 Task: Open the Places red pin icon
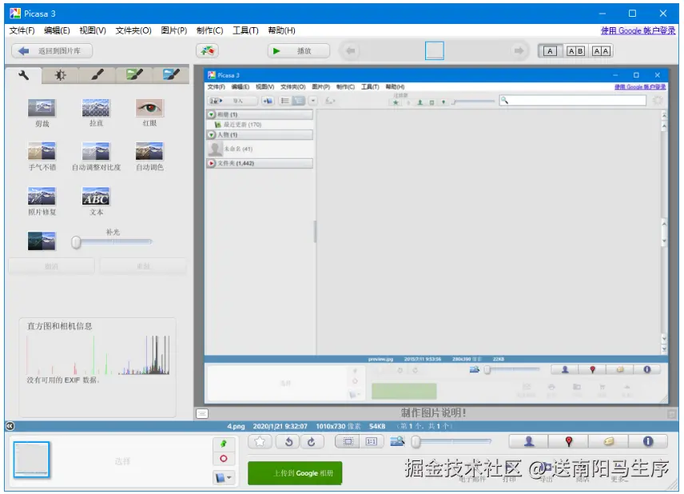(x=568, y=441)
